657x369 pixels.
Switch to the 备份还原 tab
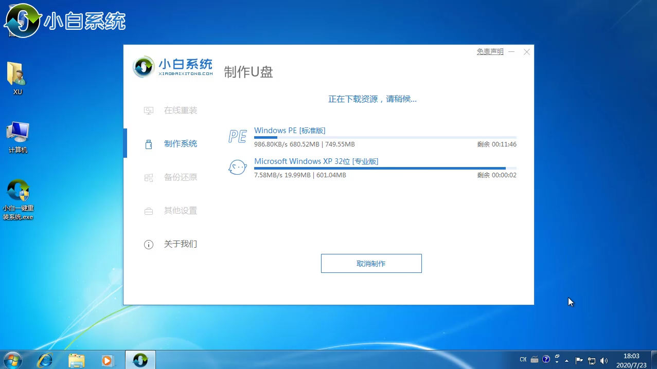coord(180,177)
